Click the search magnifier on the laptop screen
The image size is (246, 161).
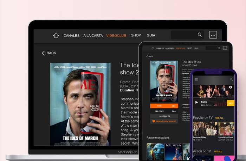coord(200,35)
